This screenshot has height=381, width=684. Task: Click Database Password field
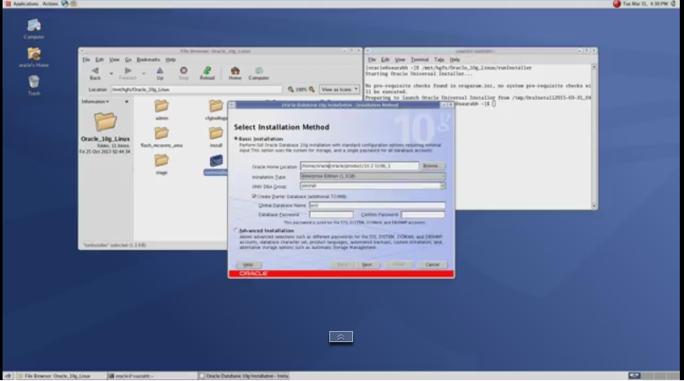coord(331,215)
